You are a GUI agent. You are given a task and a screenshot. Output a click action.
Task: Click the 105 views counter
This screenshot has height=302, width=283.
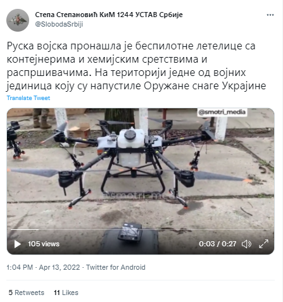click(44, 244)
